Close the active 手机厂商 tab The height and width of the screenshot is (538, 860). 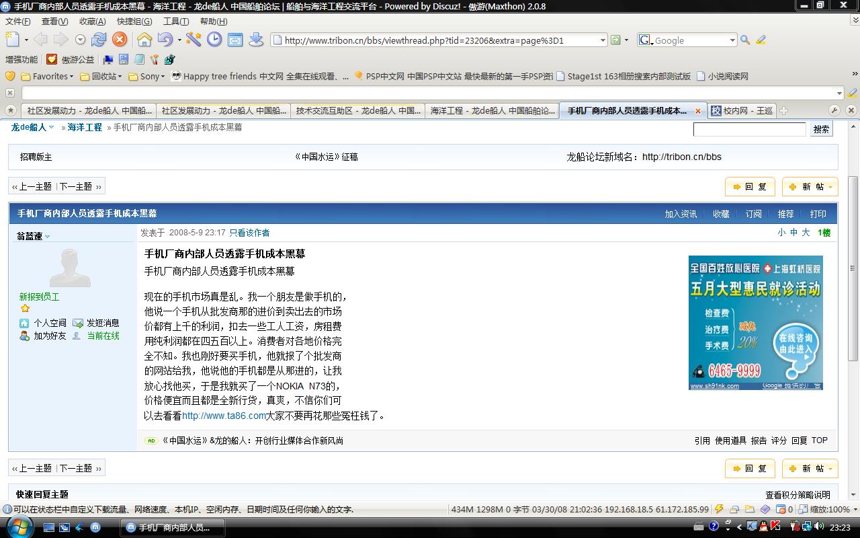tap(697, 111)
